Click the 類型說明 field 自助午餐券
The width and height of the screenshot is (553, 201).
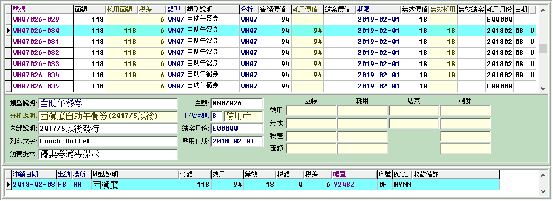pos(108,104)
